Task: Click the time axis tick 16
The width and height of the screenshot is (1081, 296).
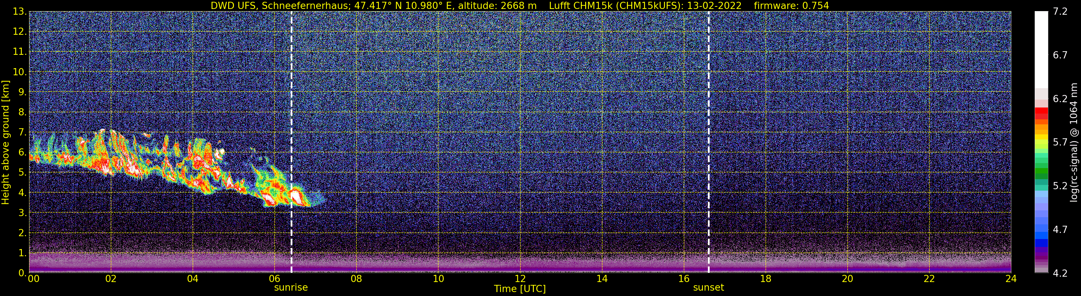Action: pyautogui.click(x=683, y=279)
